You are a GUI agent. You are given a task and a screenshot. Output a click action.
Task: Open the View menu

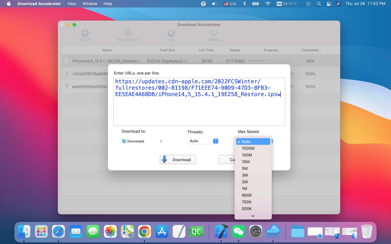72,4
